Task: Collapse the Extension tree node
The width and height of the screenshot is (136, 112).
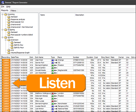Action: coord(6,40)
